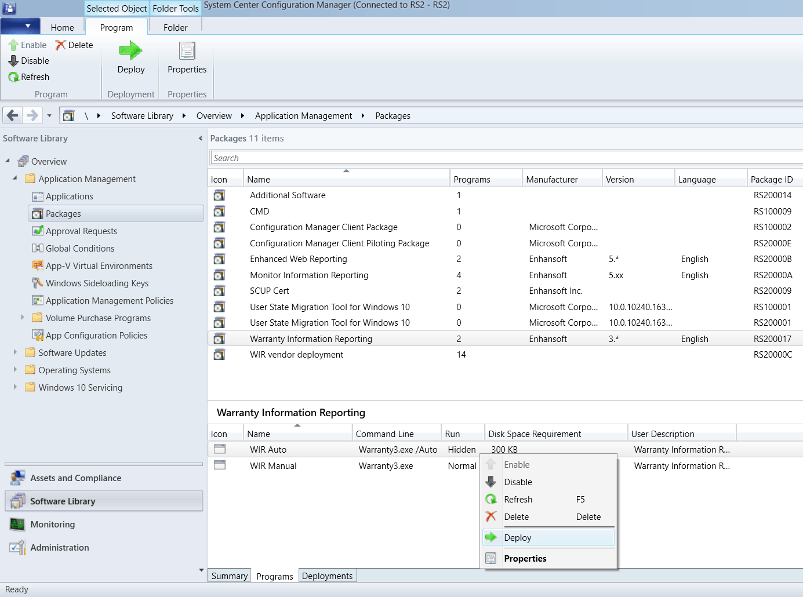
Task: Sort packages by the Manufacturer column header
Action: click(561, 179)
